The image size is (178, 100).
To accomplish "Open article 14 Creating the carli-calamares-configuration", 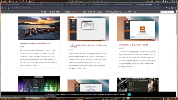I will [x=88, y=46].
